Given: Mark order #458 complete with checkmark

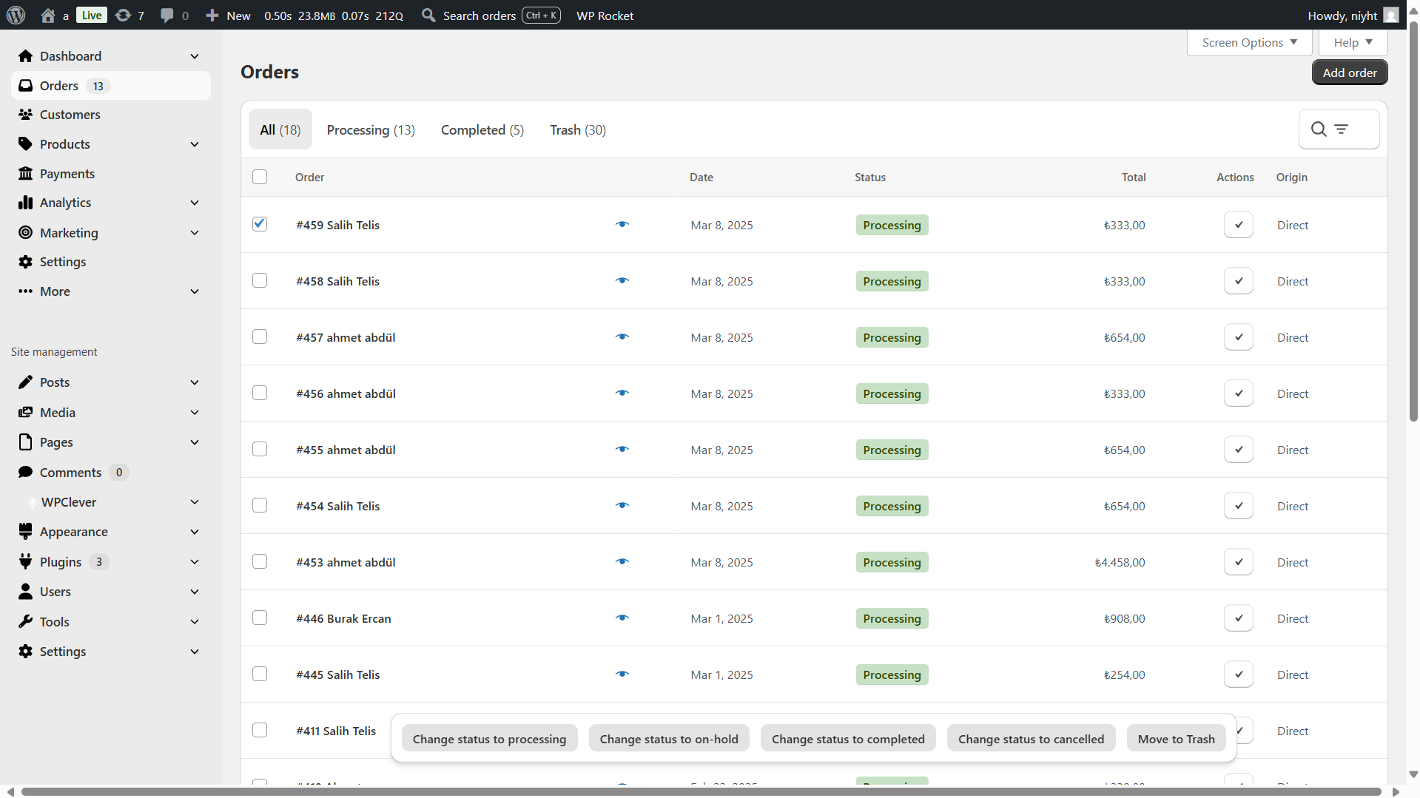Looking at the screenshot, I should (x=1238, y=281).
